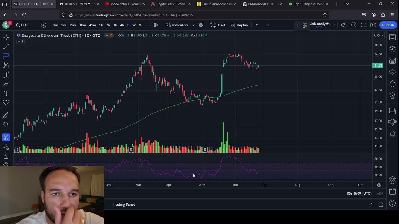Open the data window radar icon
The width and height of the screenshot is (399, 224).
(392, 180)
